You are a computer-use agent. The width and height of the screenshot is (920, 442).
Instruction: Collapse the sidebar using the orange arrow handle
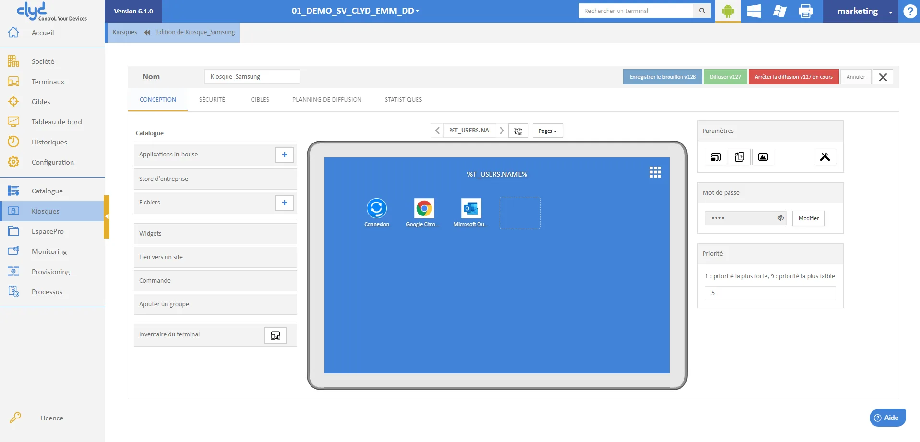coord(107,216)
